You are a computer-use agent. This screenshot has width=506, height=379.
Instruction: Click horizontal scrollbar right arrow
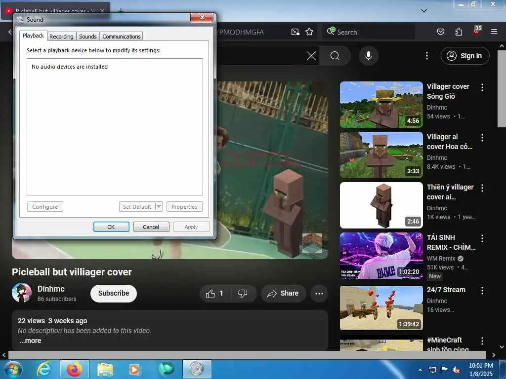(494, 355)
